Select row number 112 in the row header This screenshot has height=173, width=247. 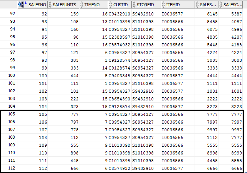click(x=8, y=168)
